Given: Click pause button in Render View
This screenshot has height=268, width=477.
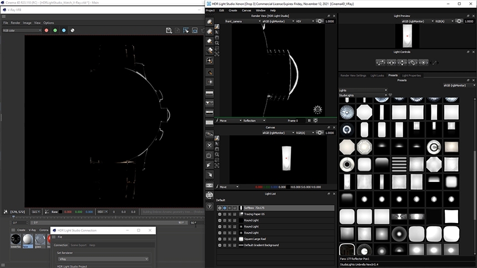Looking at the screenshot, I should (x=309, y=120).
